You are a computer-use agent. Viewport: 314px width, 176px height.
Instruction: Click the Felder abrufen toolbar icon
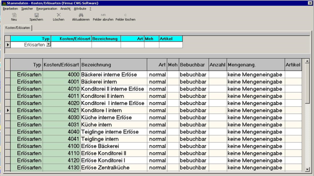tap(103, 15)
